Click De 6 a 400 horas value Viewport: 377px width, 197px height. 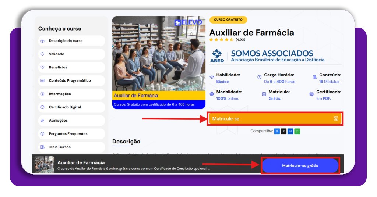pos(279,82)
